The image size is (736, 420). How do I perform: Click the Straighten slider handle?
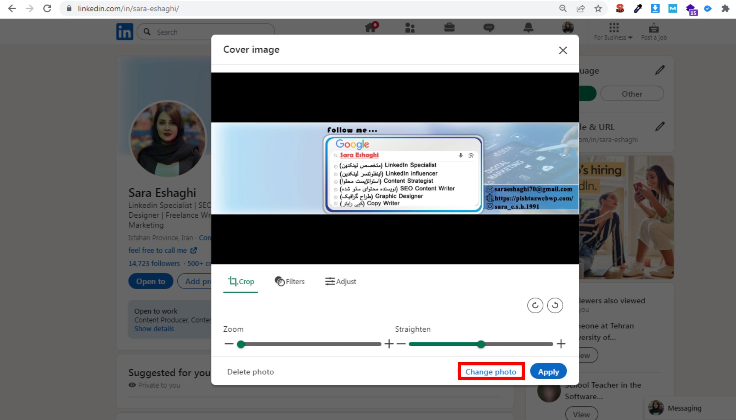pos(481,344)
